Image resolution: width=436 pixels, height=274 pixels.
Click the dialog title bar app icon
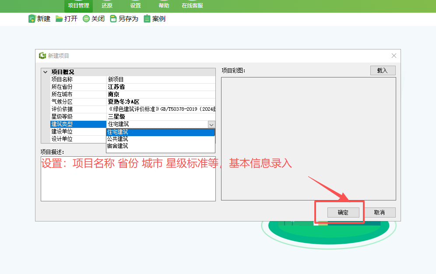point(41,55)
